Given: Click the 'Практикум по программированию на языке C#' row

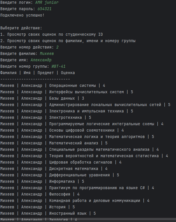Looking at the screenshot, I should (77, 188).
